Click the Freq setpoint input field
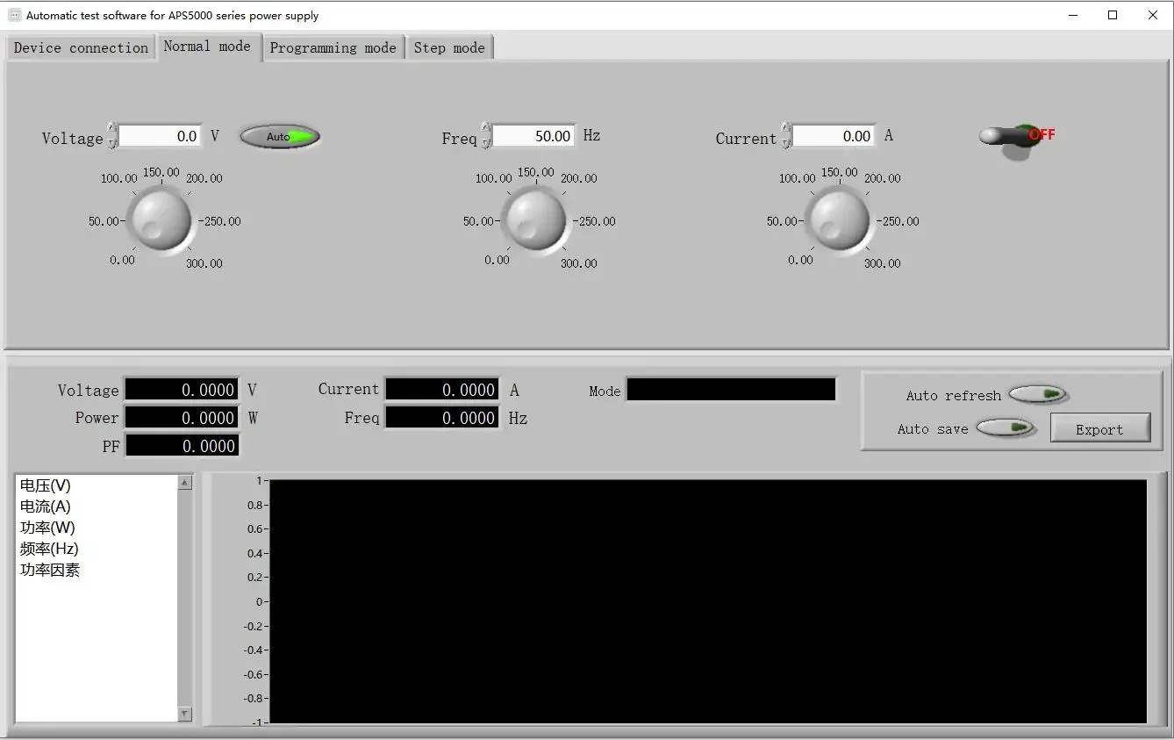This screenshot has width=1174, height=740. (x=533, y=136)
